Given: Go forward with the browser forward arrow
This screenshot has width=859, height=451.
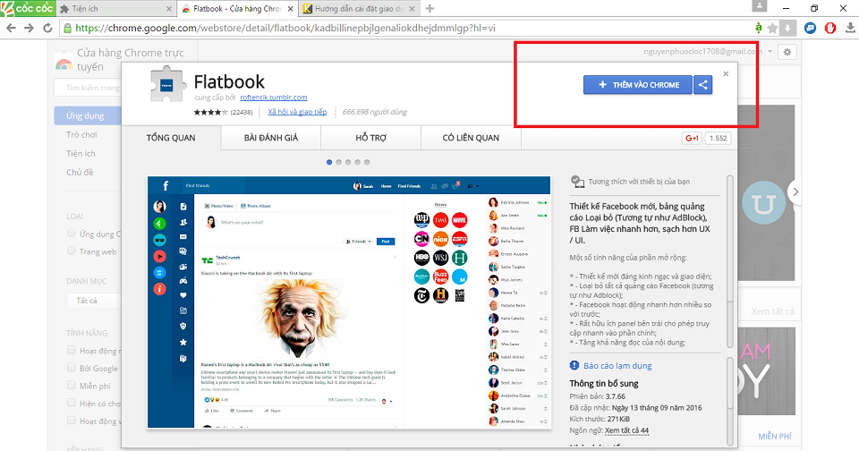Looking at the screenshot, I should 29,28.
